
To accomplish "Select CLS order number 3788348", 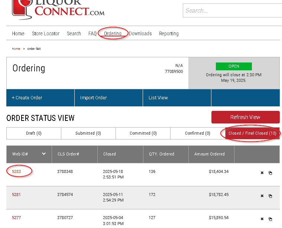I will 65,171.
